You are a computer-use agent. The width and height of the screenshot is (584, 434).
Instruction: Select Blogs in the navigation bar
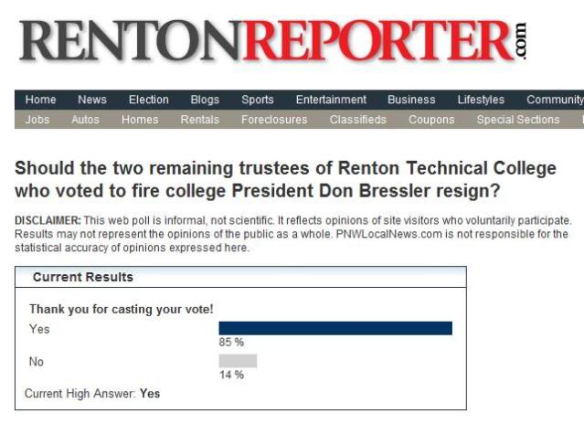pyautogui.click(x=205, y=101)
